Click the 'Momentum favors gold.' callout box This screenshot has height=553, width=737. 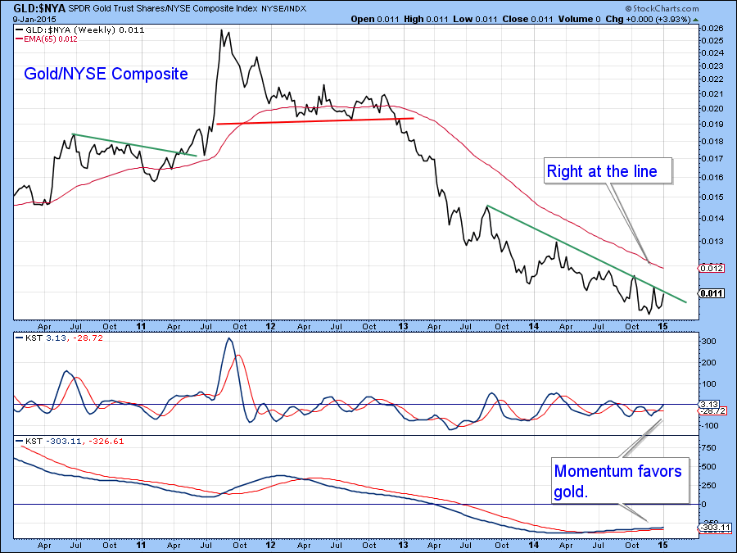(x=620, y=481)
